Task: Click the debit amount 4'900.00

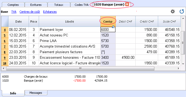Action: [x=126, y=57]
